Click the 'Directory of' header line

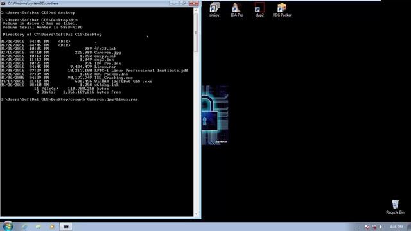click(x=52, y=34)
